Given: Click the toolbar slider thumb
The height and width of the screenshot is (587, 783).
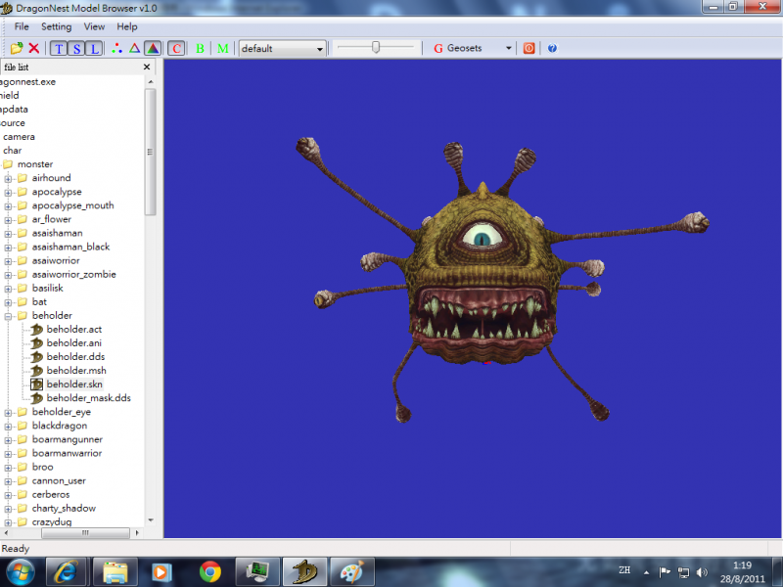Looking at the screenshot, I should click(x=376, y=47).
